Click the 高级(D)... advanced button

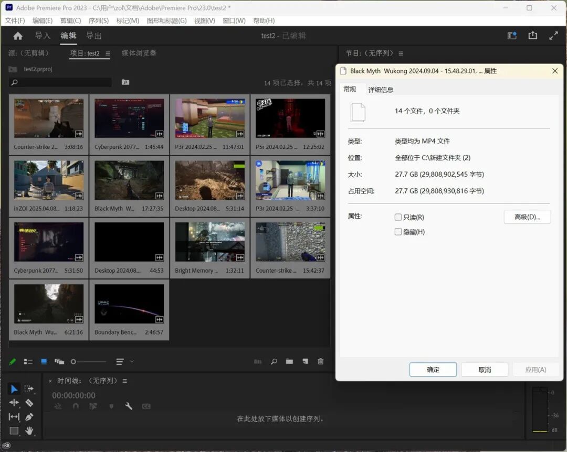pos(527,217)
